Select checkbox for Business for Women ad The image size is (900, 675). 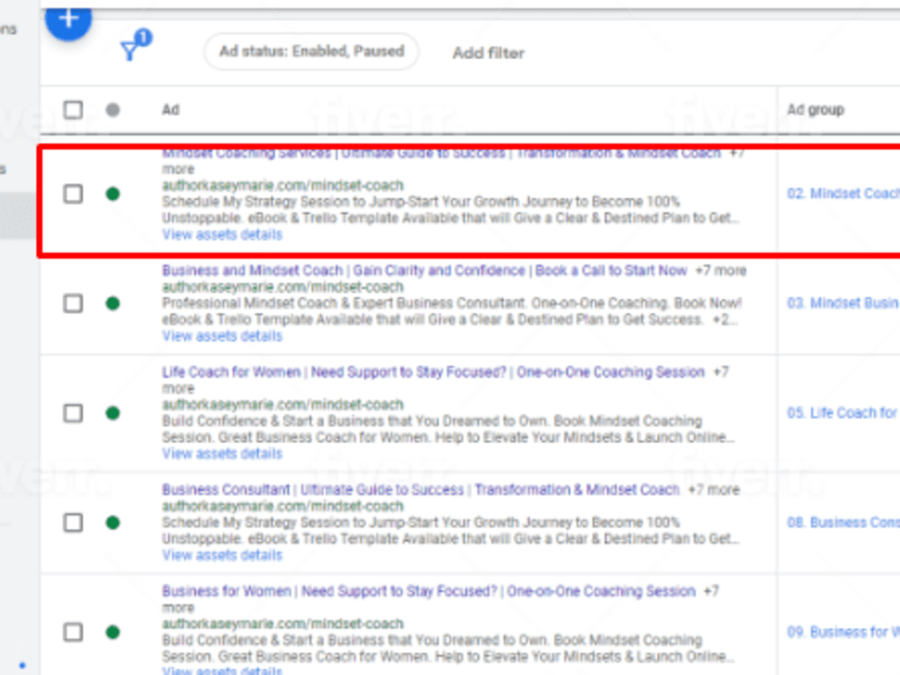[x=73, y=632]
